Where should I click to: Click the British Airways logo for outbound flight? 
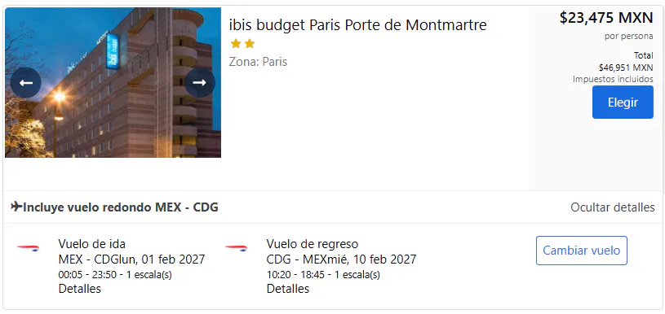[28, 247]
